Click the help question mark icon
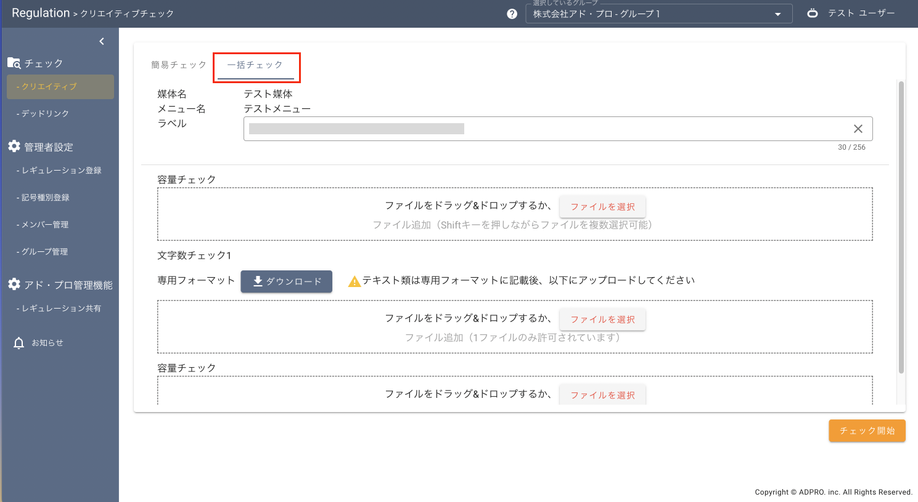This screenshot has width=918, height=502. click(512, 14)
